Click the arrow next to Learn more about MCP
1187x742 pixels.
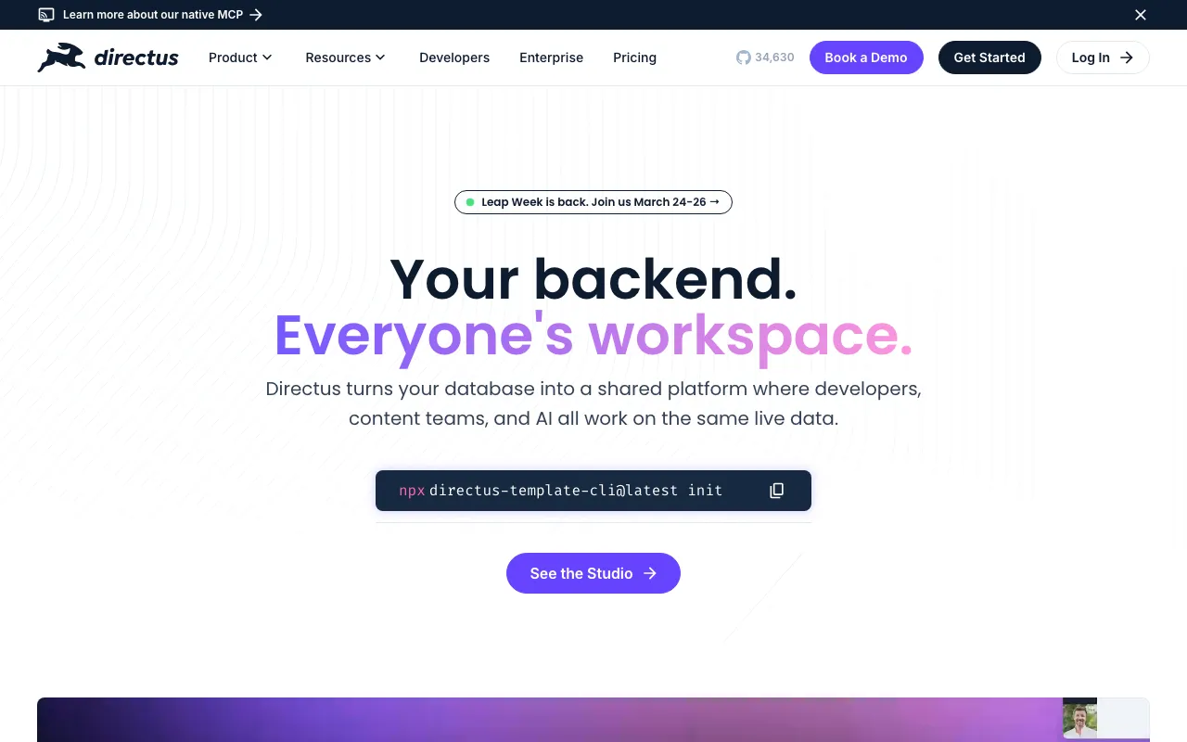pos(257,15)
